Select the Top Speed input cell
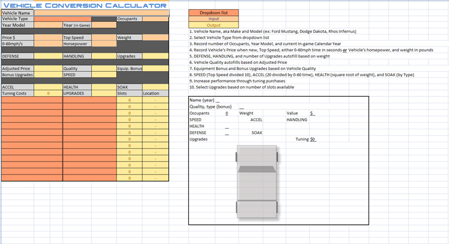 point(104,38)
